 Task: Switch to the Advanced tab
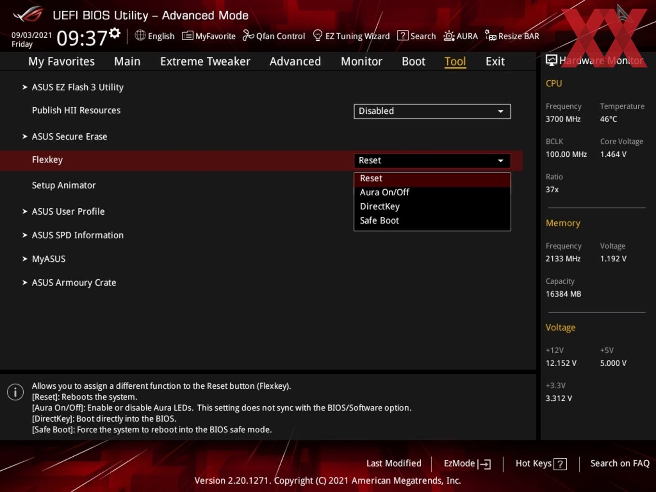[295, 61]
